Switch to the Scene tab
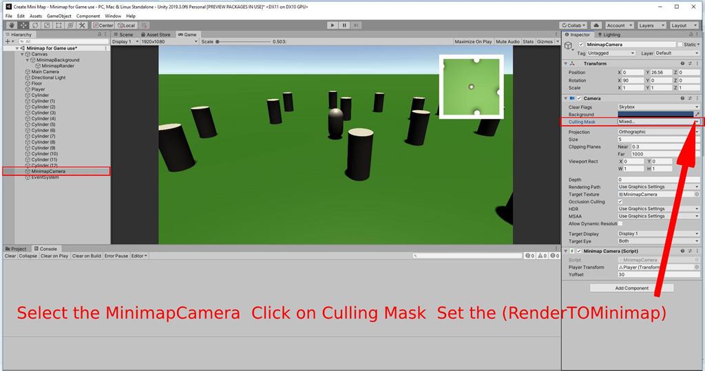The width and height of the screenshot is (705, 371). tap(124, 34)
